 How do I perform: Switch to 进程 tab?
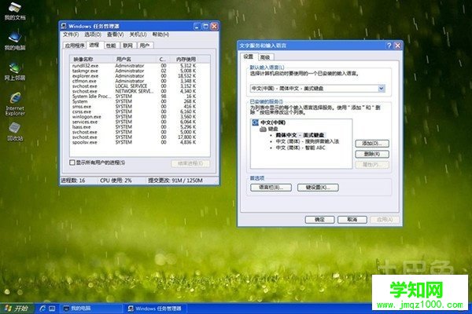click(x=94, y=45)
